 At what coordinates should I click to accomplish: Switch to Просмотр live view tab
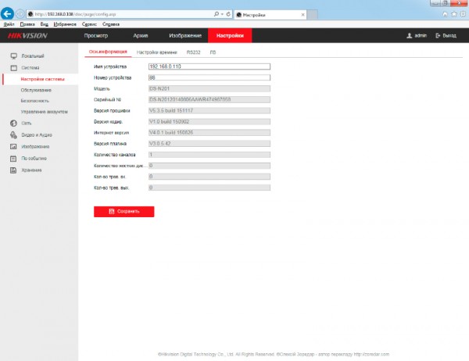[x=95, y=36]
